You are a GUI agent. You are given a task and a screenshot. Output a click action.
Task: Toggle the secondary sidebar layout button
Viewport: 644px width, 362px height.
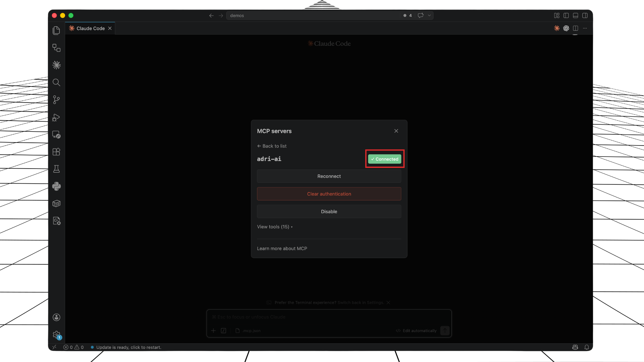585,15
